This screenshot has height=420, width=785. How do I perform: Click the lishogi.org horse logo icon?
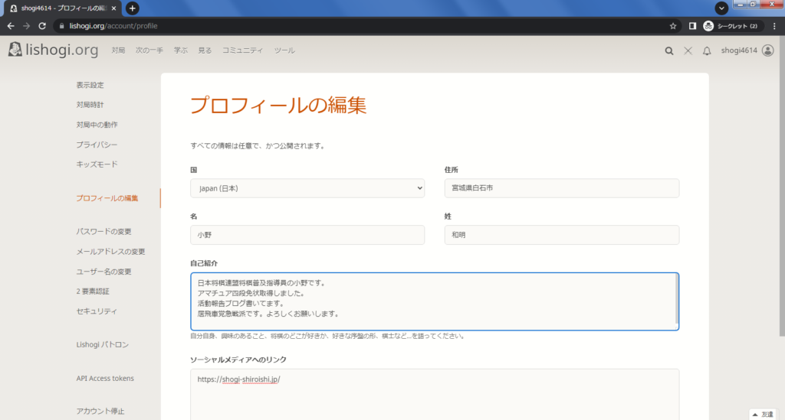pos(15,49)
